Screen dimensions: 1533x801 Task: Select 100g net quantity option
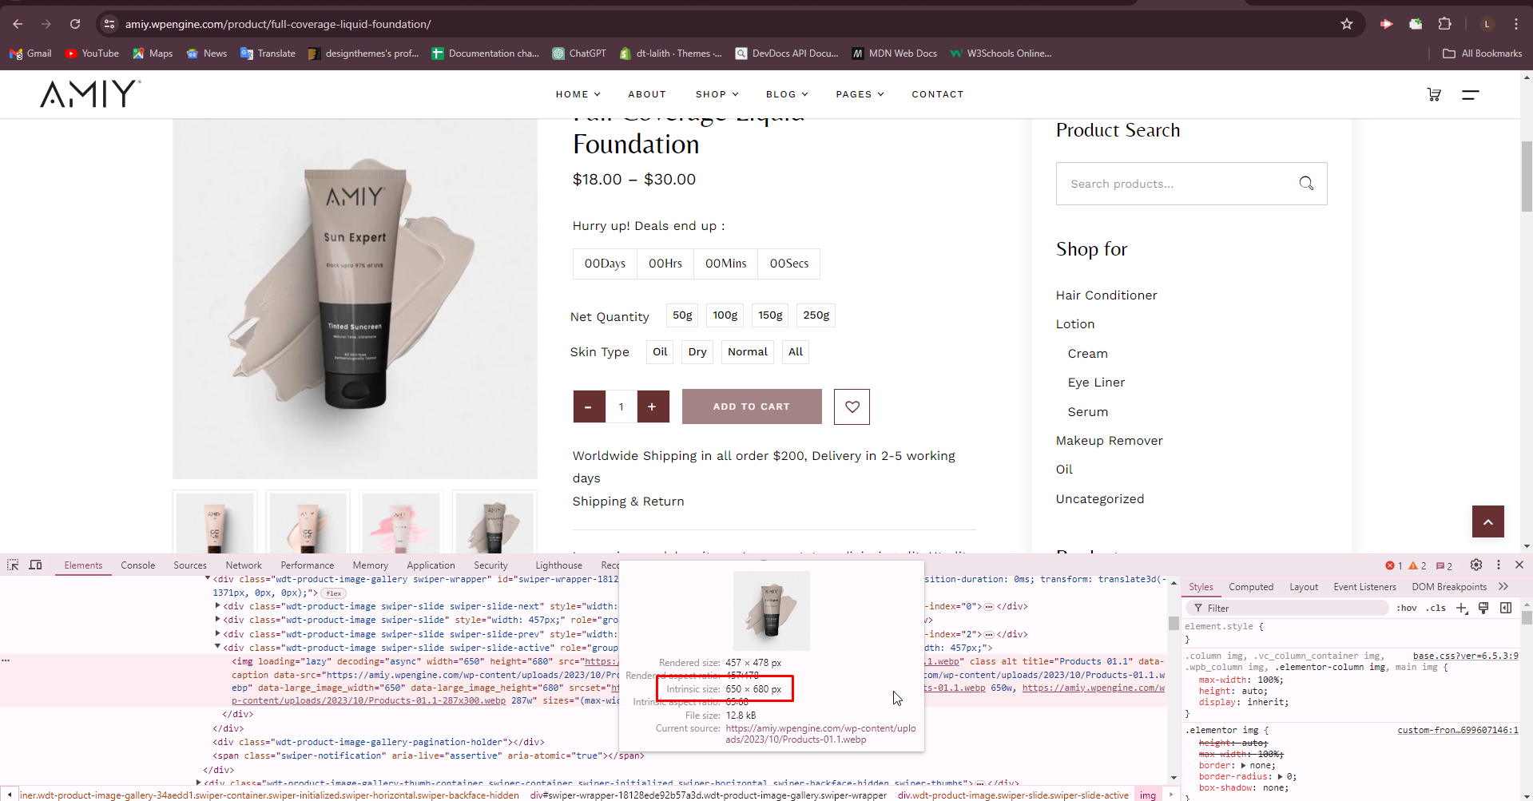pyautogui.click(x=725, y=315)
